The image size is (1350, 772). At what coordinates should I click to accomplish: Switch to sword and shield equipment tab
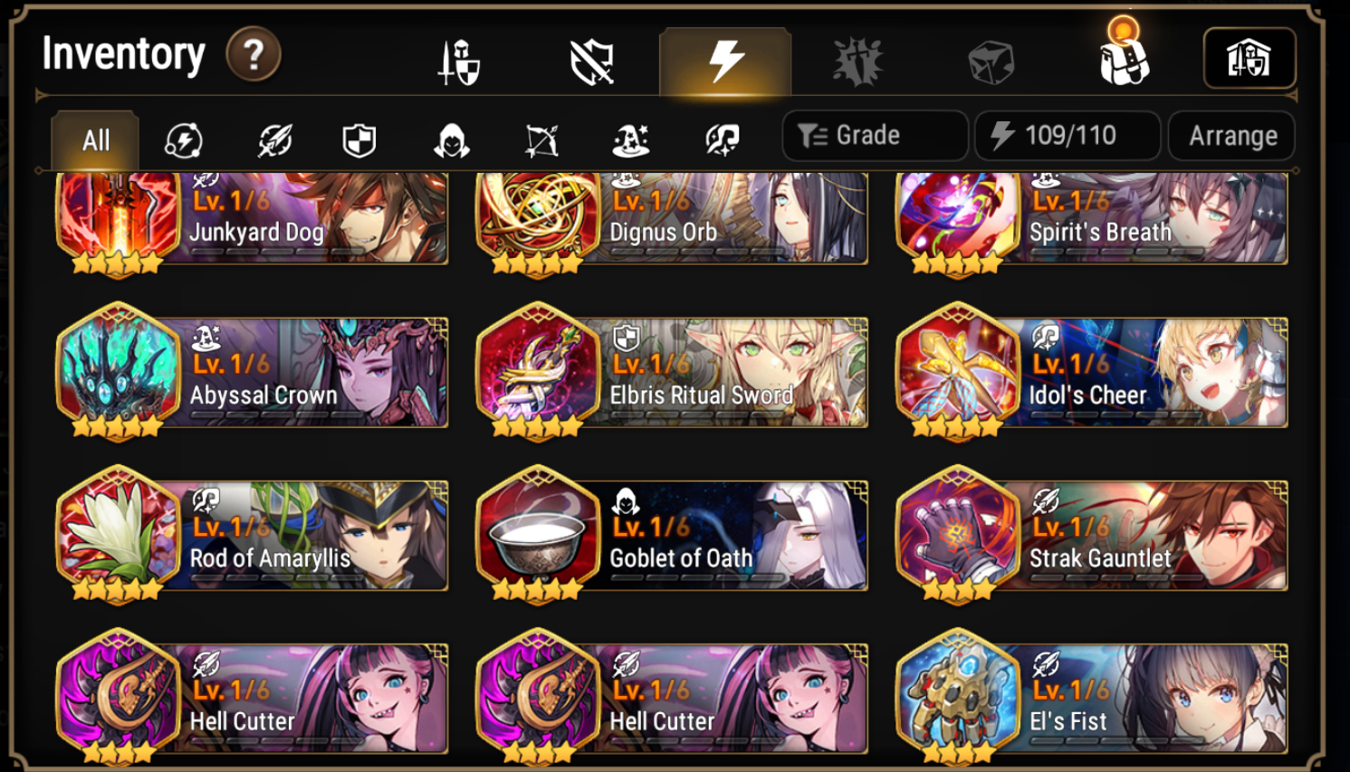(x=459, y=62)
